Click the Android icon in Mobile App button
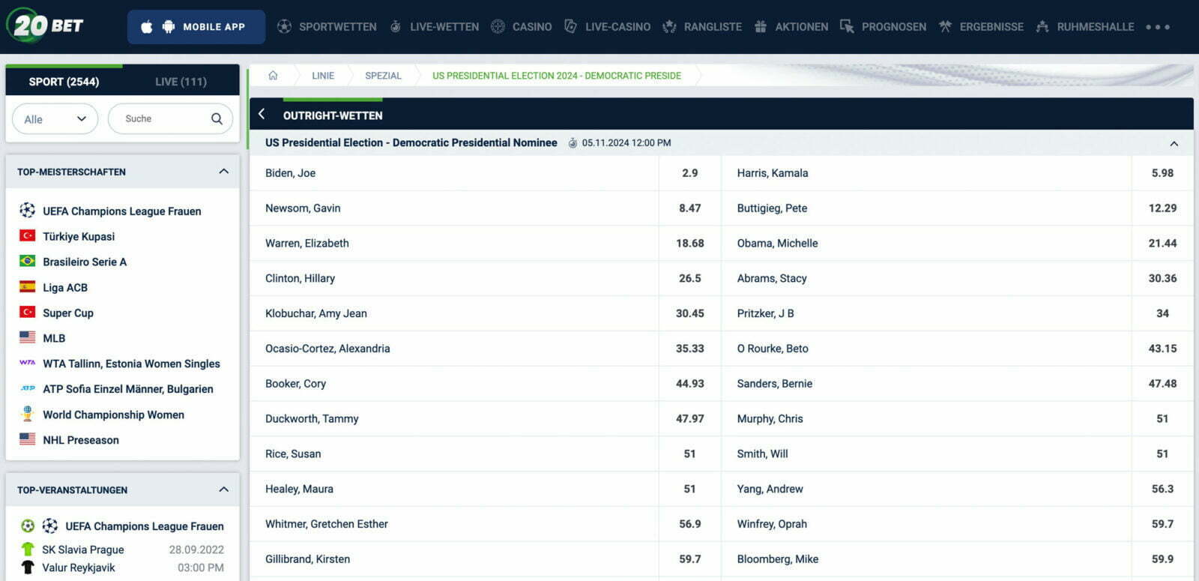 [x=169, y=27]
